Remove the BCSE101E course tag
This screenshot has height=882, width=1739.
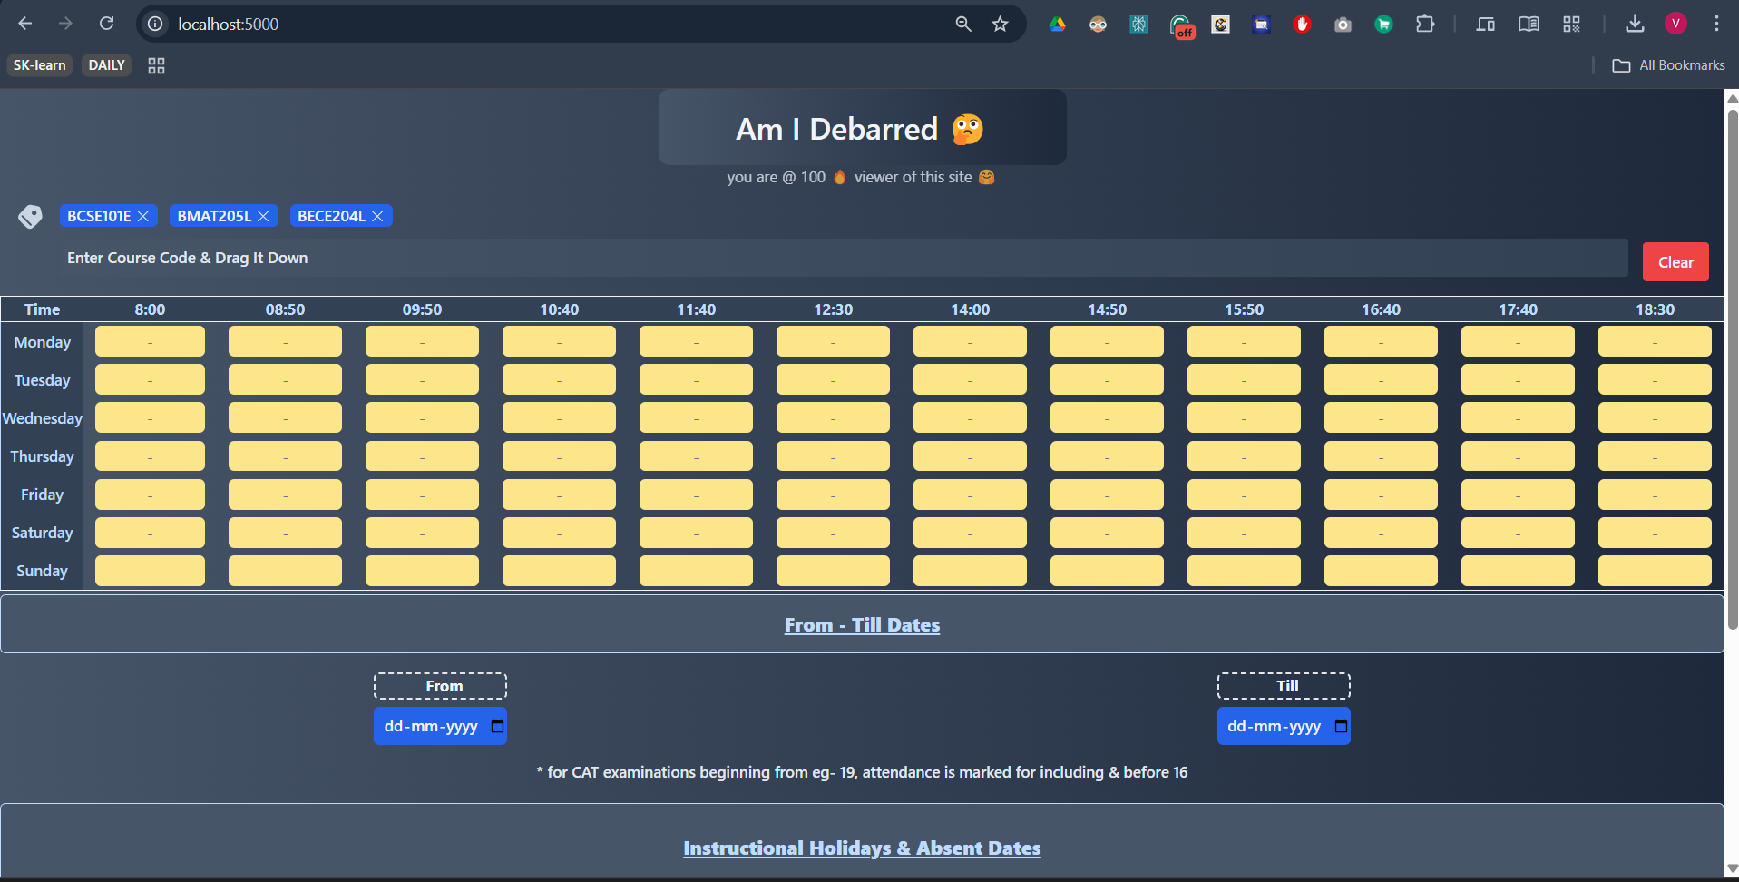pos(143,216)
